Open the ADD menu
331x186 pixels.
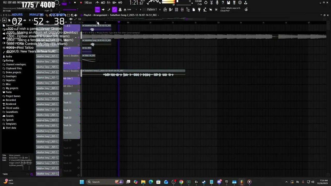point(14,2)
